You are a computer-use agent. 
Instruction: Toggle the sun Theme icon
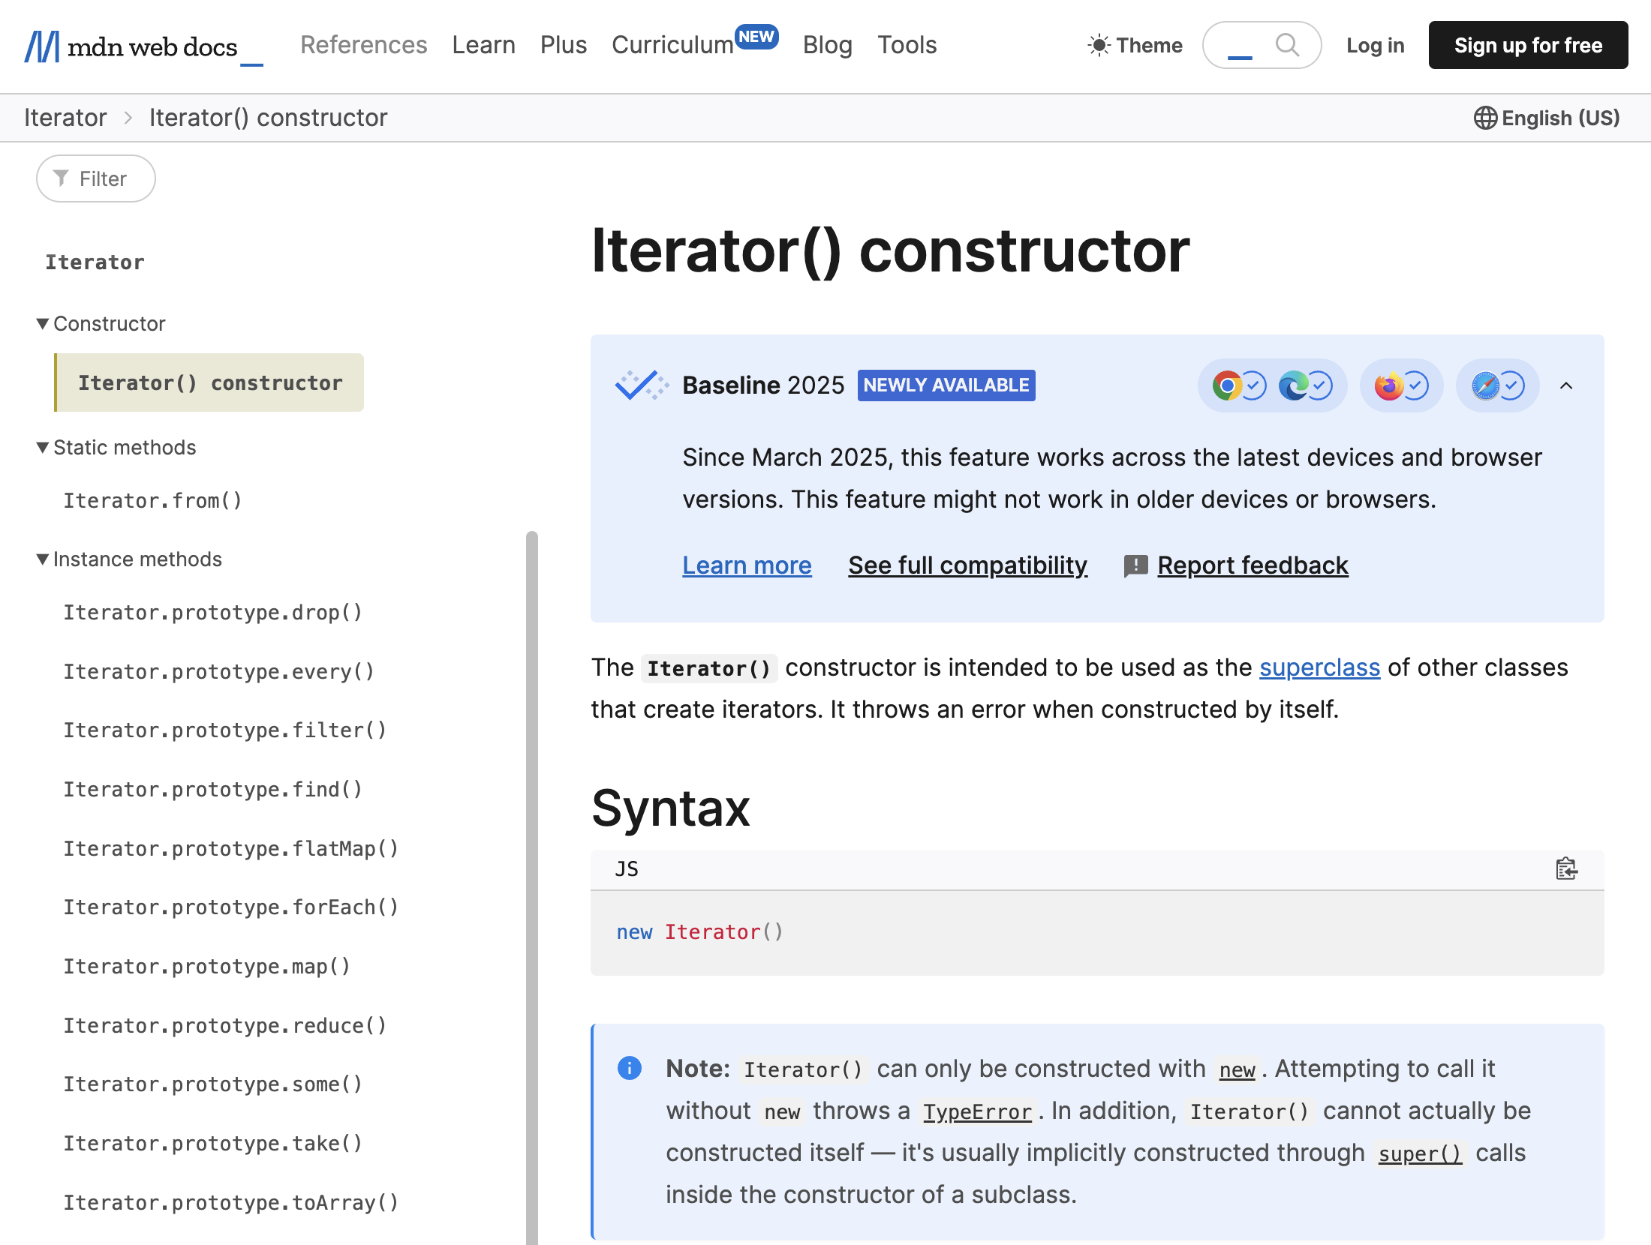1099,45
